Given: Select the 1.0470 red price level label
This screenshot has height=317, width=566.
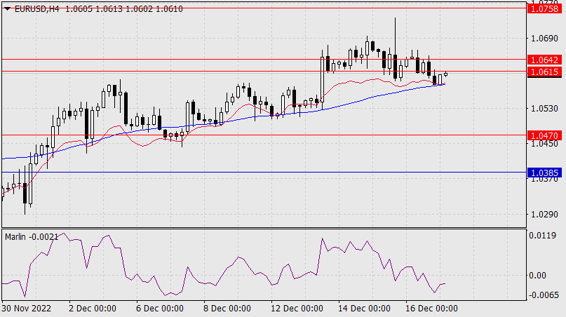Looking at the screenshot, I should (x=545, y=136).
